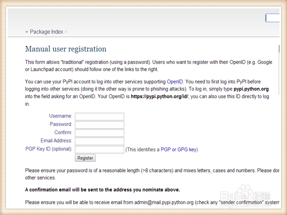Image resolution: width=287 pixels, height=215 pixels.
Task: Click the admin@mail.pypi.python.org address text
Action: coord(164,202)
